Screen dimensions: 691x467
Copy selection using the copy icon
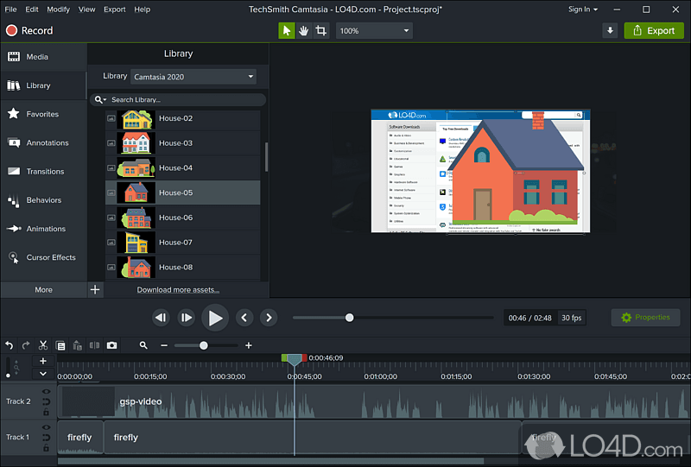point(60,346)
